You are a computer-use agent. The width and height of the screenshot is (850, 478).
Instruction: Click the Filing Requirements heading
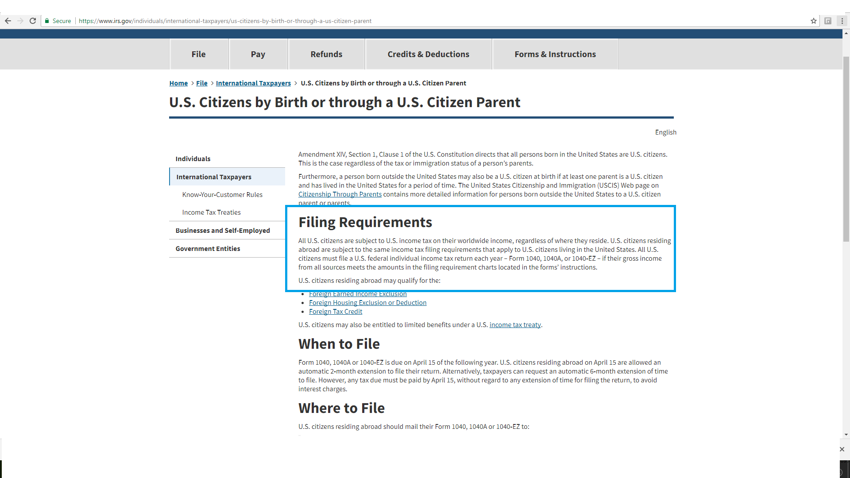pyautogui.click(x=365, y=222)
